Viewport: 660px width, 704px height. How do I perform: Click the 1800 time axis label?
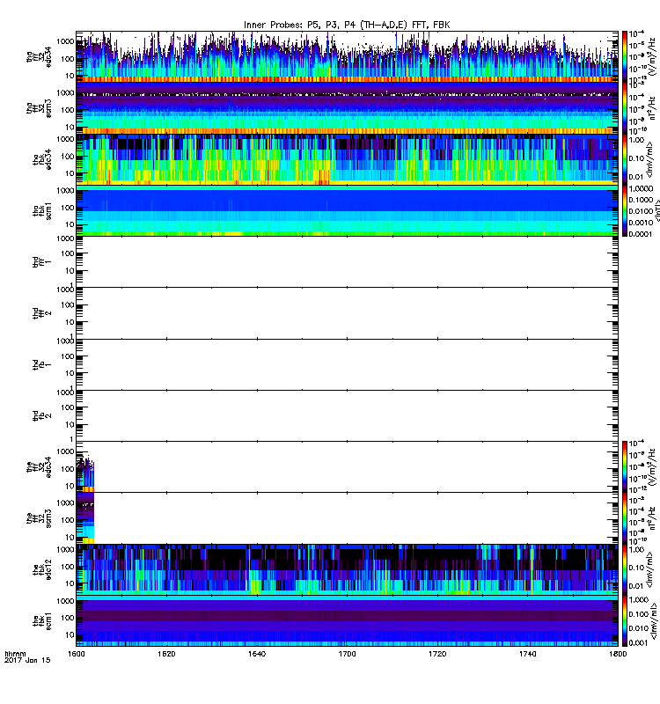[618, 654]
